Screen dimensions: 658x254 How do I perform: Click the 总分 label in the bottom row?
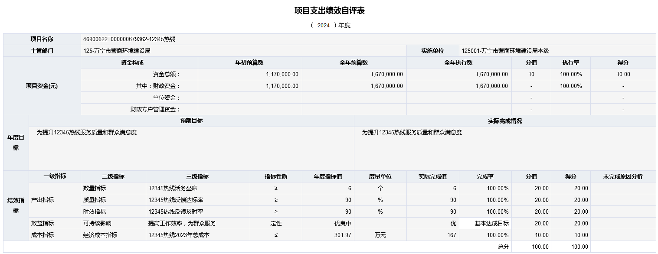503,247
